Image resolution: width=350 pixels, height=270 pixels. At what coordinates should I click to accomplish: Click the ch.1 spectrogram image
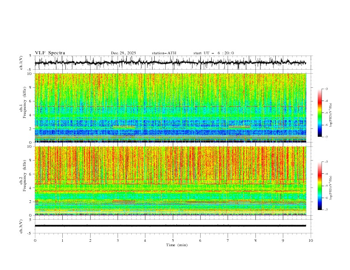click(171, 108)
